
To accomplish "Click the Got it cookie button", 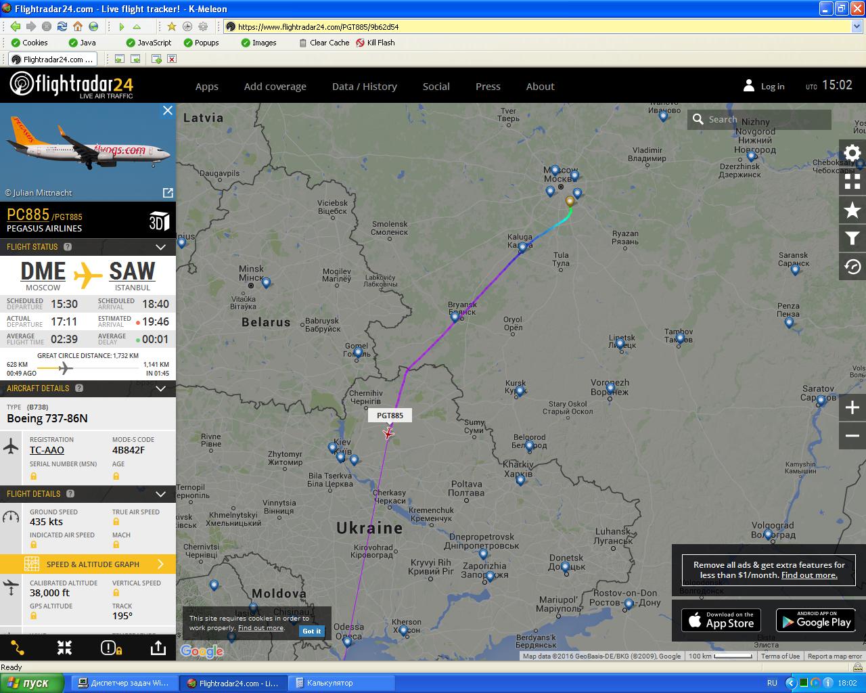I will (x=312, y=631).
